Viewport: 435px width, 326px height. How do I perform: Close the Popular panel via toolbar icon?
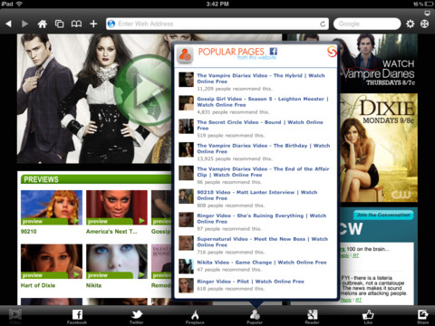tap(255, 317)
